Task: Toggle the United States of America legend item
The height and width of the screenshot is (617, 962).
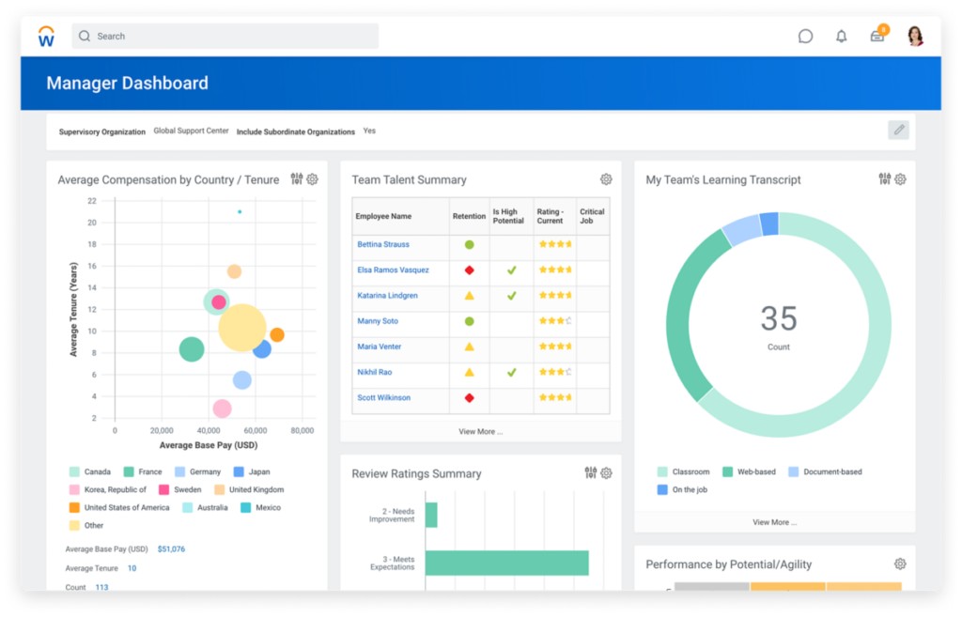Action: pos(119,508)
